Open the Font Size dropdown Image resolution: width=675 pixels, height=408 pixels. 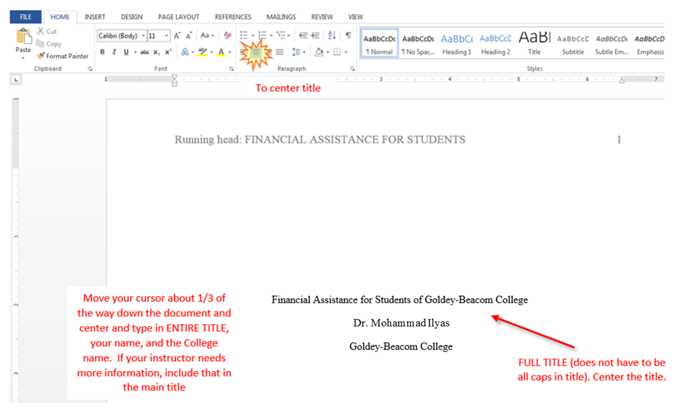166,35
